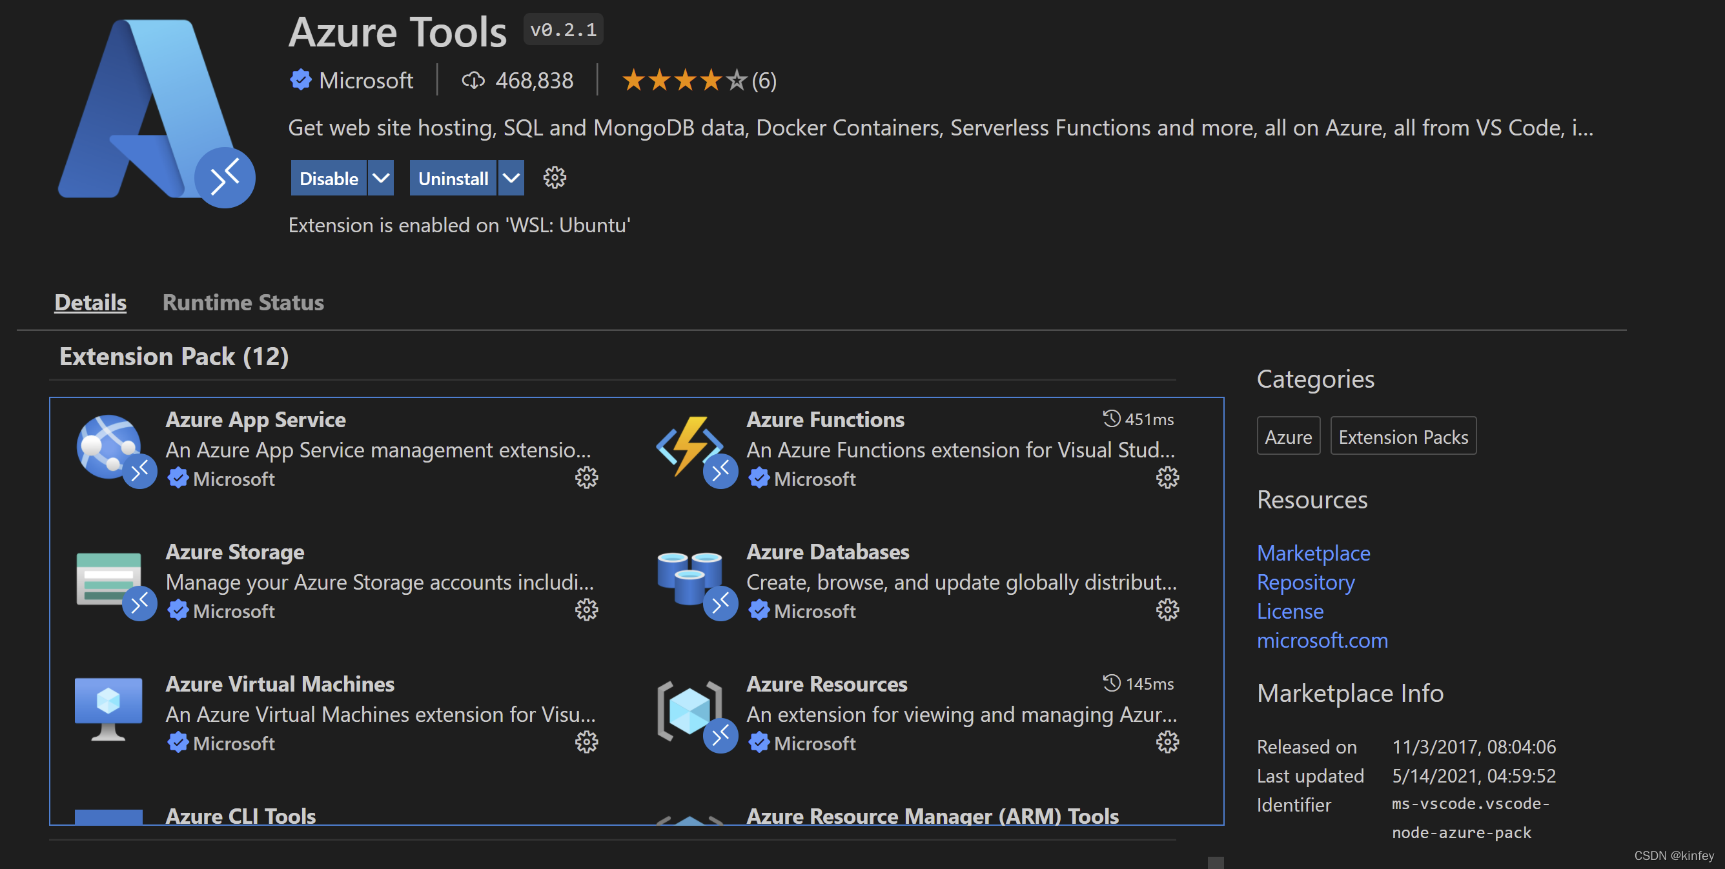Expand the Uninstall button dropdown arrow
Image resolution: width=1725 pixels, height=869 pixels.
point(511,178)
